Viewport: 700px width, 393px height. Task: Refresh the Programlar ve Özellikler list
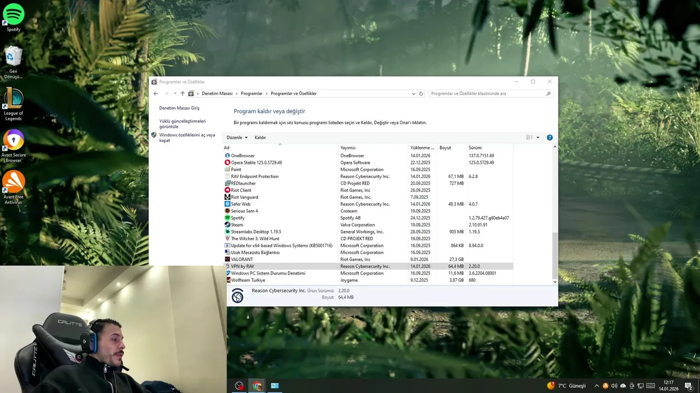pyautogui.click(x=421, y=93)
